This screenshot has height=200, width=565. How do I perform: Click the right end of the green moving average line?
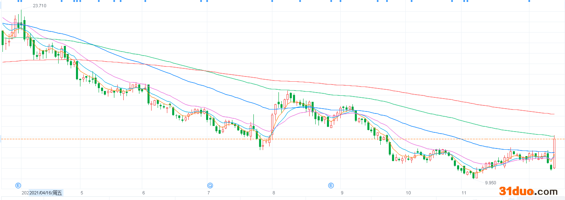[x=553, y=136]
